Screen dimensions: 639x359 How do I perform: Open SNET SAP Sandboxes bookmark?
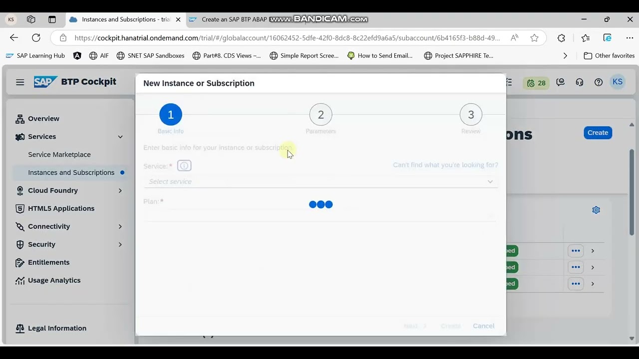click(x=150, y=56)
